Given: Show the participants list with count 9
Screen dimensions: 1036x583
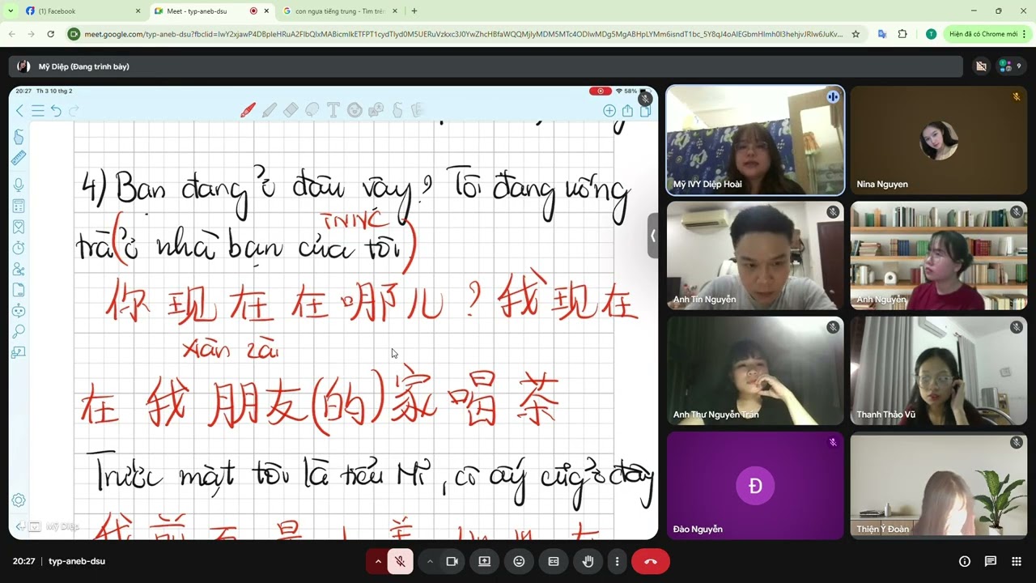Looking at the screenshot, I should click(x=1008, y=66).
